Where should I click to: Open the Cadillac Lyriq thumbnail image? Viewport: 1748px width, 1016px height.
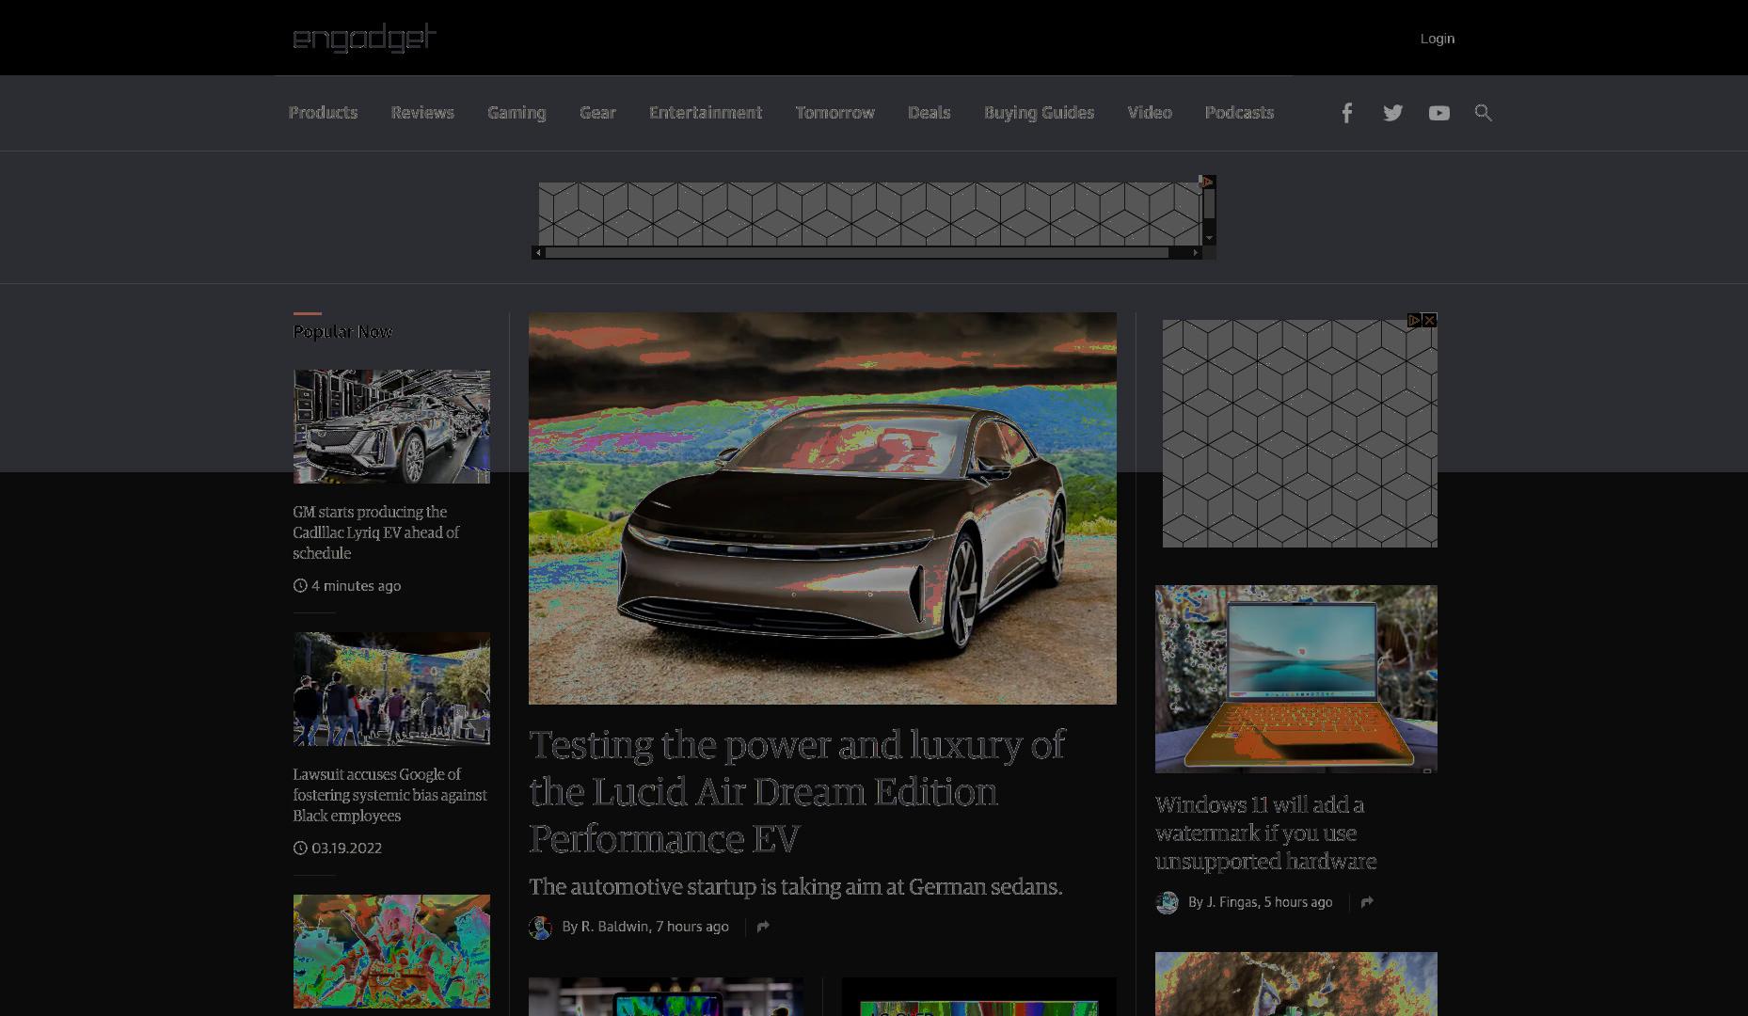point(391,426)
